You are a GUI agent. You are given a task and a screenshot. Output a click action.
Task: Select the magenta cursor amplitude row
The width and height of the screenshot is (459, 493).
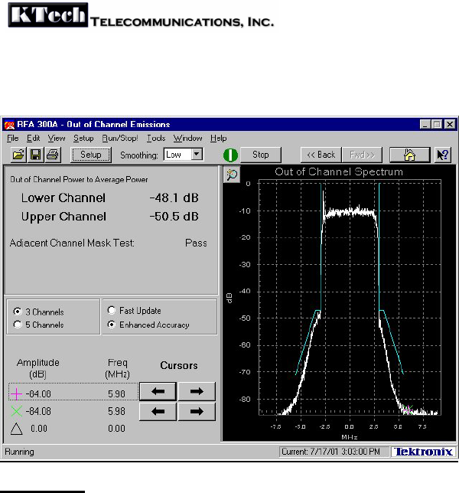pyautogui.click(x=73, y=393)
